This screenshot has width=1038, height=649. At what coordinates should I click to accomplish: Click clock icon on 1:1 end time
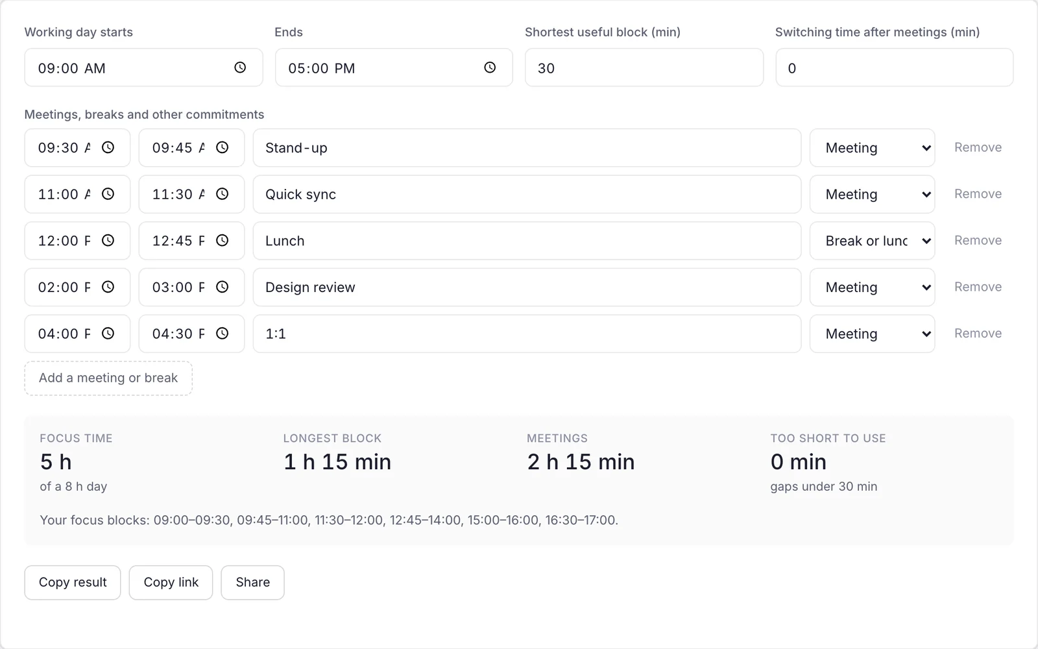(x=223, y=334)
